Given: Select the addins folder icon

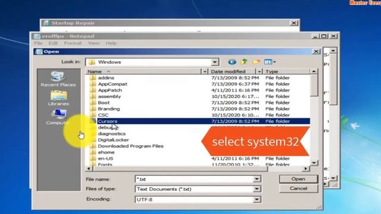Looking at the screenshot, I should pos(93,78).
